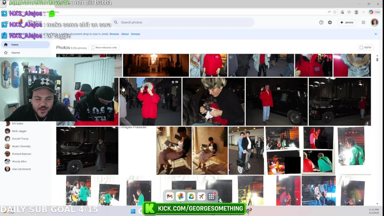Open settings gear icon in header
Screen dimensions: 384x216
[x=330, y=22]
